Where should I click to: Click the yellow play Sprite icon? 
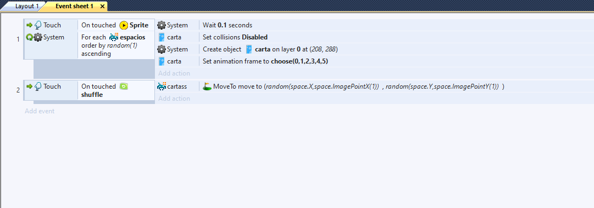coord(124,25)
